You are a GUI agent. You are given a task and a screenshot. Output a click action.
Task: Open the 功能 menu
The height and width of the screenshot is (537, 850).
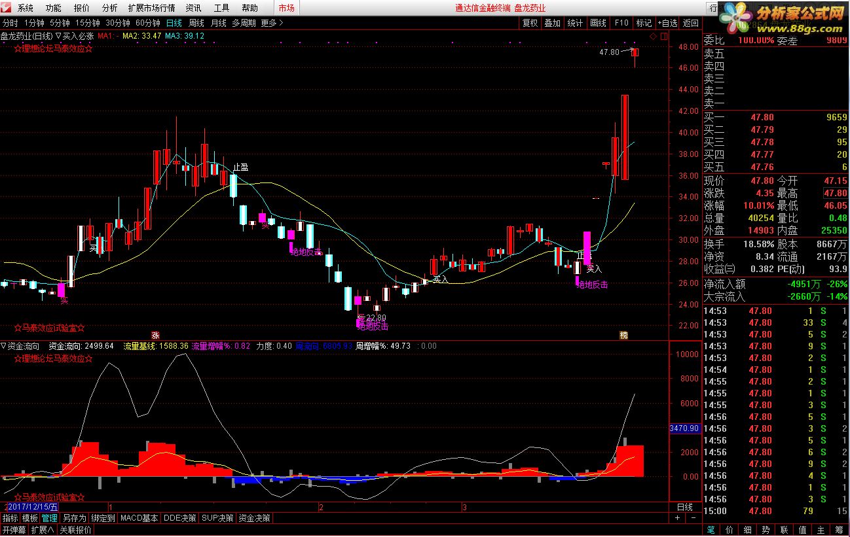pos(54,8)
